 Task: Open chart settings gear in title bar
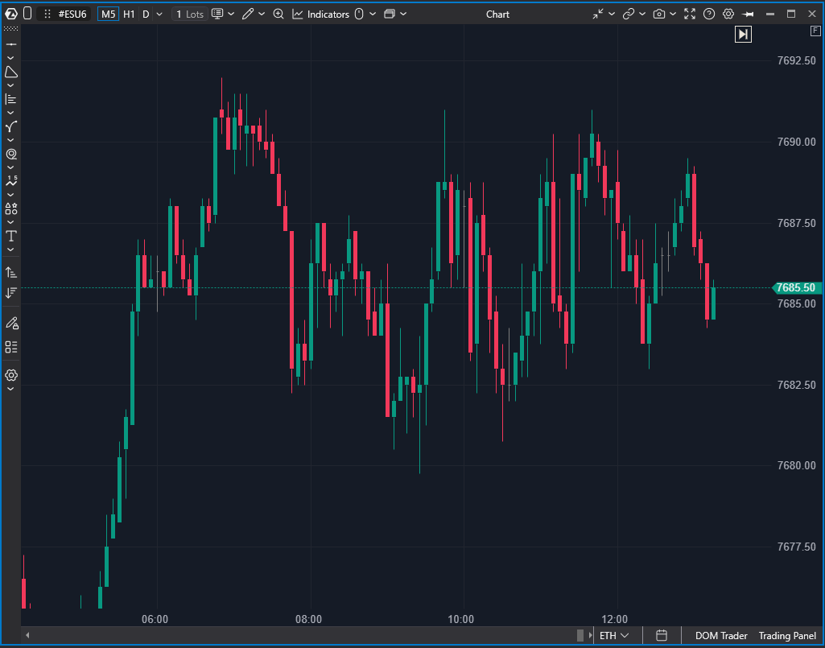click(728, 14)
